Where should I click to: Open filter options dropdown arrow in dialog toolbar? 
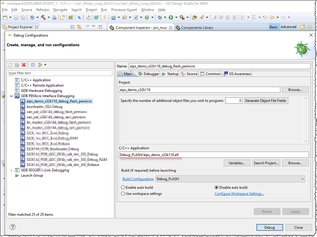point(45,65)
